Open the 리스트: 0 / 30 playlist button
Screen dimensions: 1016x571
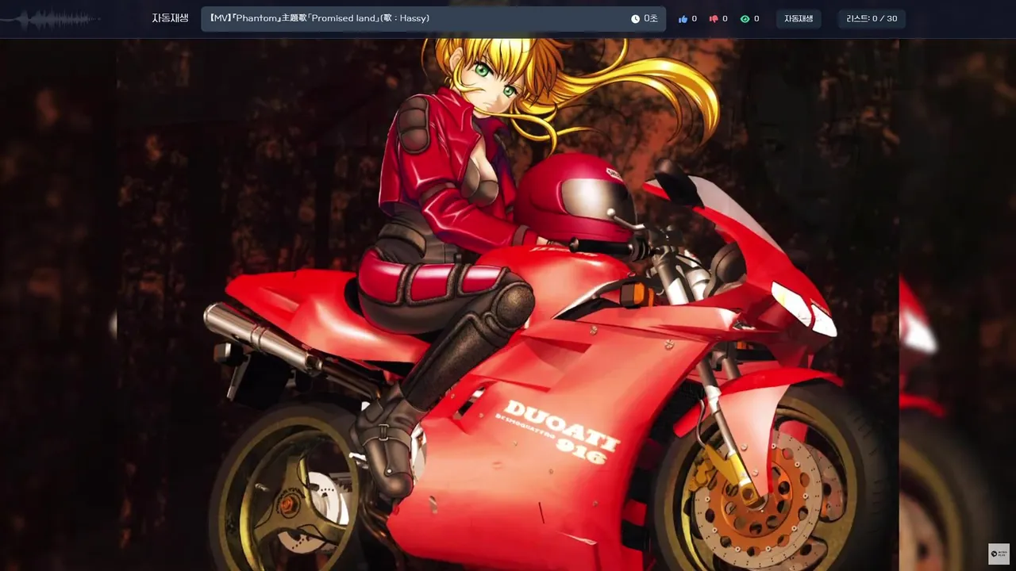tap(872, 19)
